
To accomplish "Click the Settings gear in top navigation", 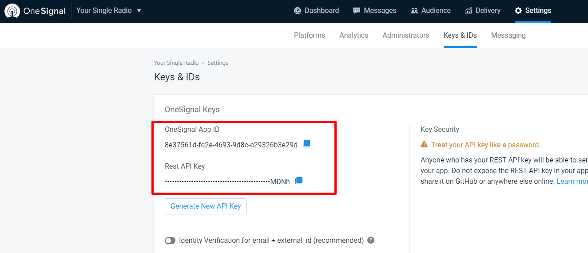I will coord(518,11).
